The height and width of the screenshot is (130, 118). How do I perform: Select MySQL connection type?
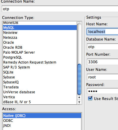(x=40, y=28)
